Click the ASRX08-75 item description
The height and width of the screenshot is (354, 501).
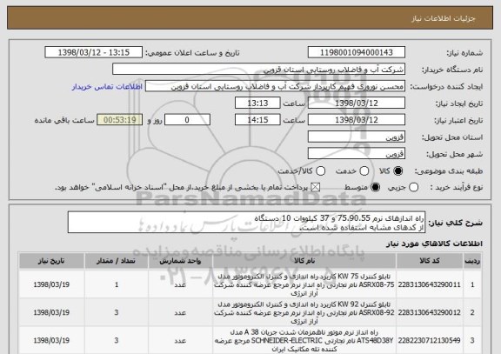[x=304, y=284]
